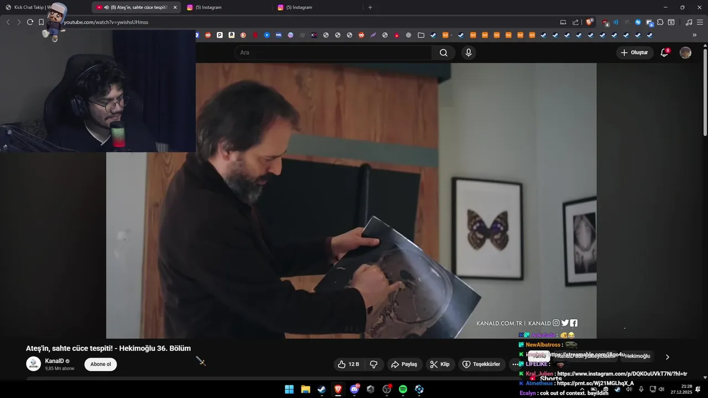The width and height of the screenshot is (708, 398).
Task: Subscribe with the Abone ol button
Action: coord(101,364)
